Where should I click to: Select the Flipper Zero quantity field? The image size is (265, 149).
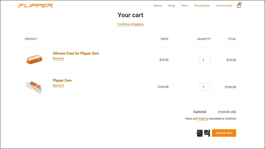pyautogui.click(x=205, y=87)
